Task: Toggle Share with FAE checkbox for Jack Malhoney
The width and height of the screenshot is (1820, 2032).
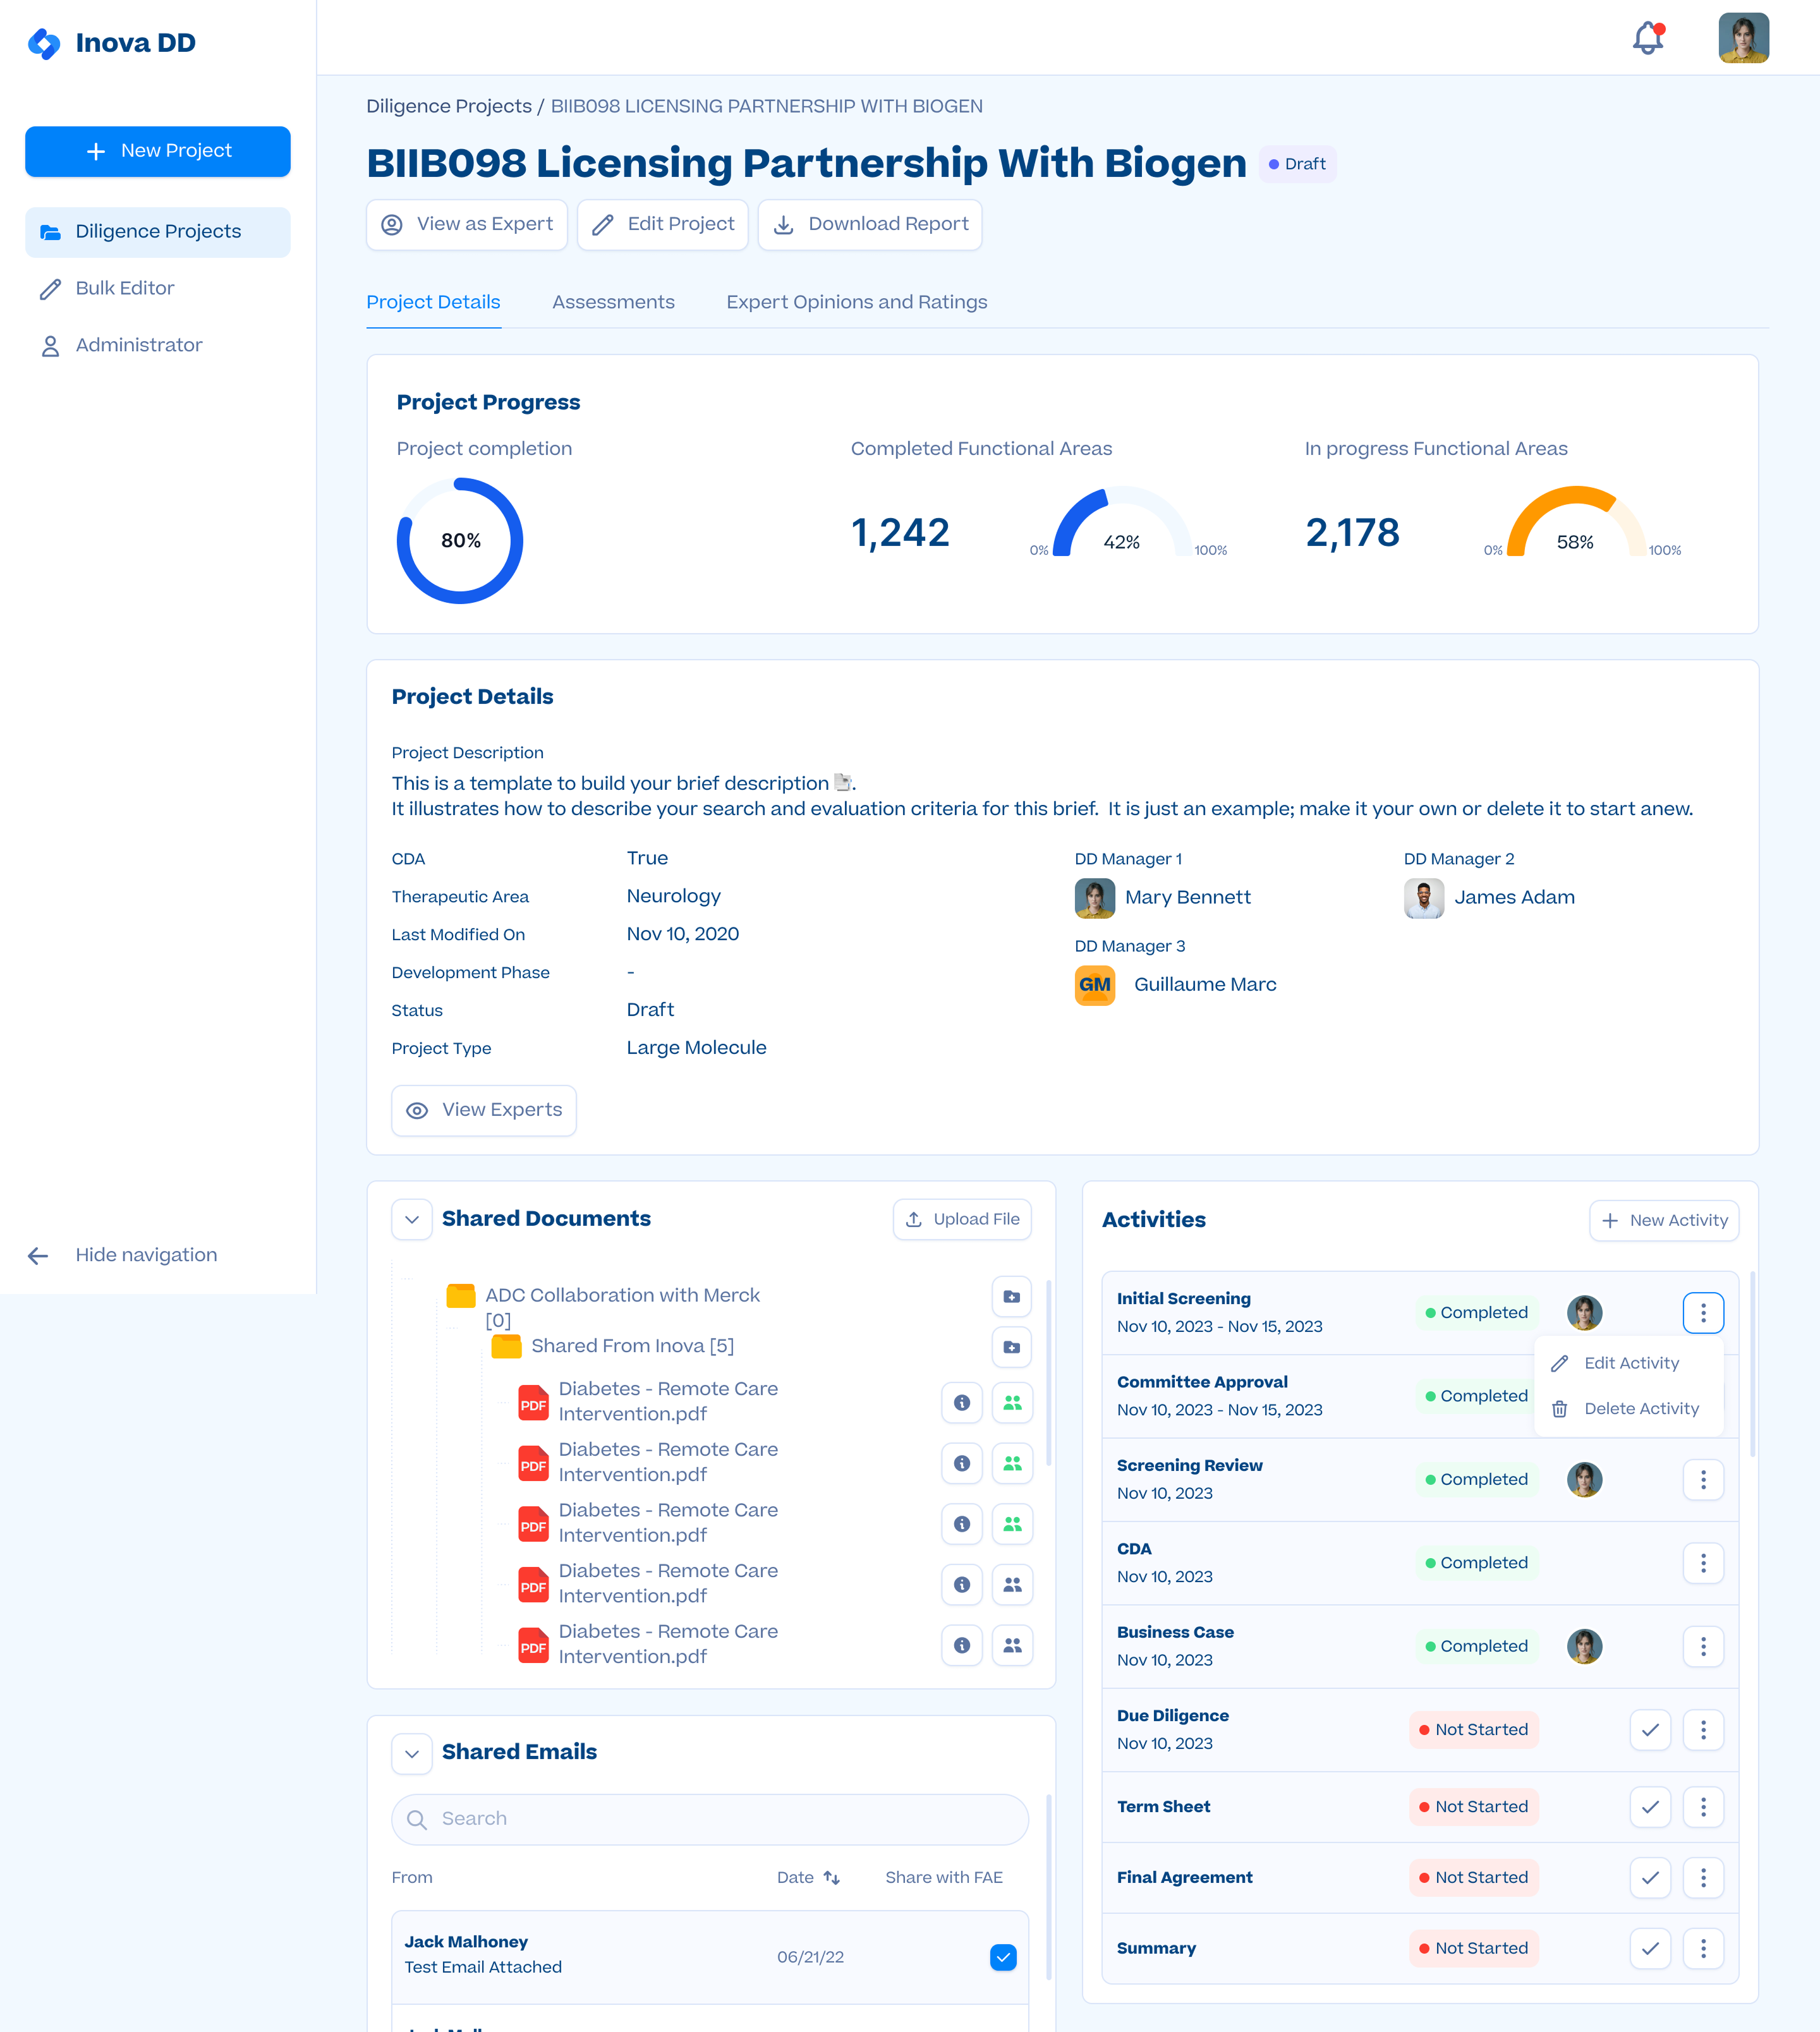Action: pyautogui.click(x=1003, y=1957)
